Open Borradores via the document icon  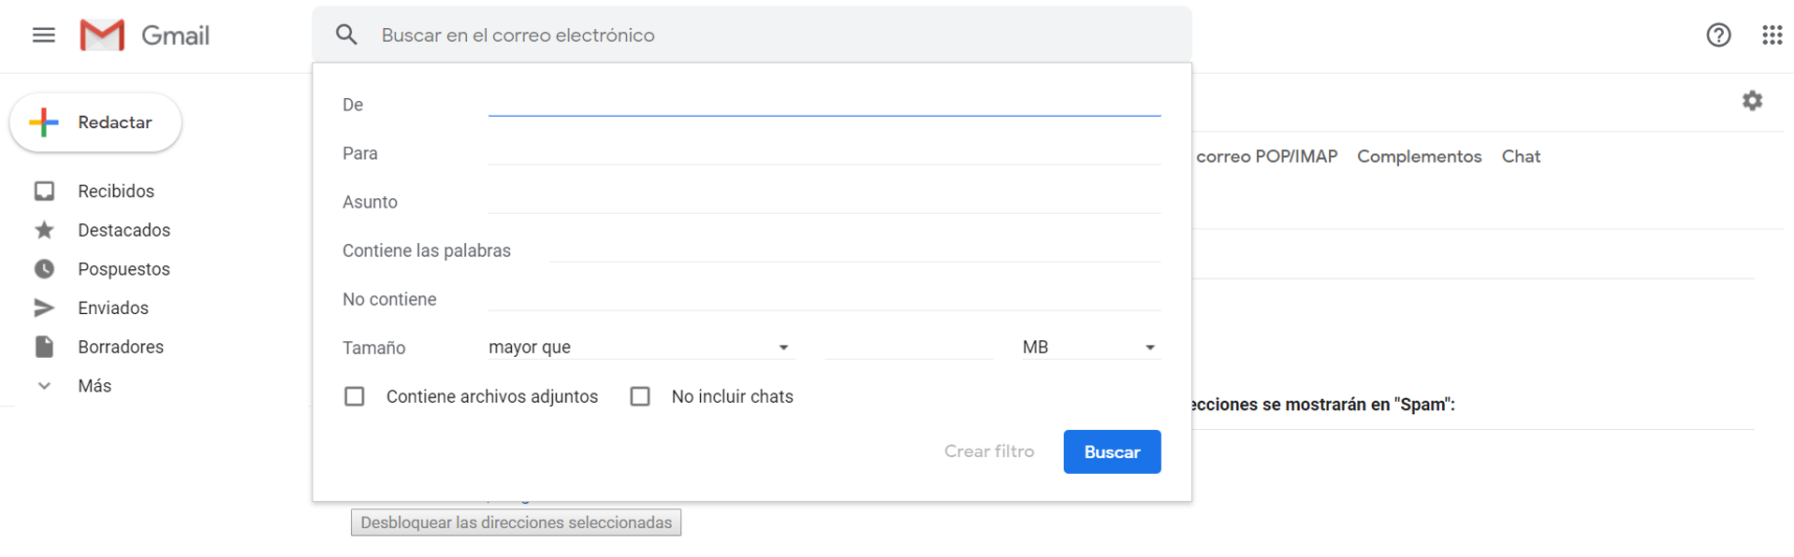coord(44,347)
